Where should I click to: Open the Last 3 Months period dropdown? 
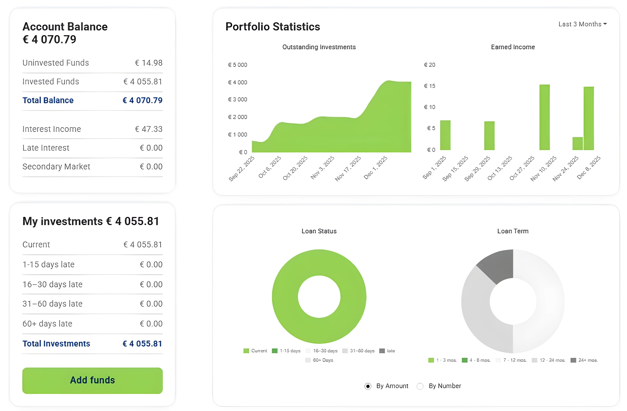click(582, 24)
